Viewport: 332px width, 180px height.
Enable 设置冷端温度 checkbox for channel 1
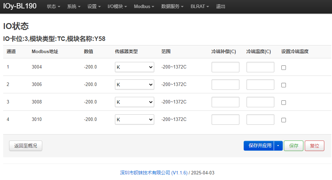(x=283, y=68)
